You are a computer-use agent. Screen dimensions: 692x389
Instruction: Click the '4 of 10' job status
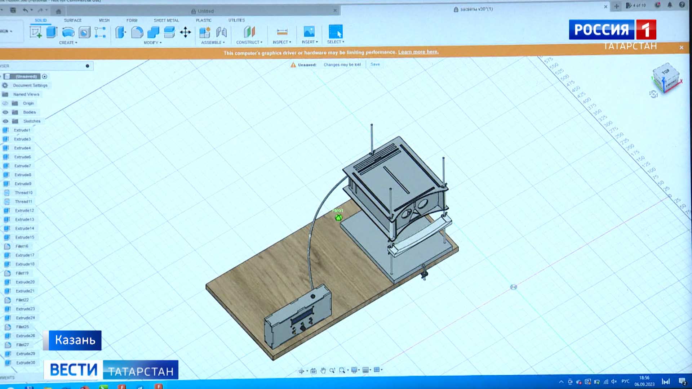pyautogui.click(x=636, y=5)
